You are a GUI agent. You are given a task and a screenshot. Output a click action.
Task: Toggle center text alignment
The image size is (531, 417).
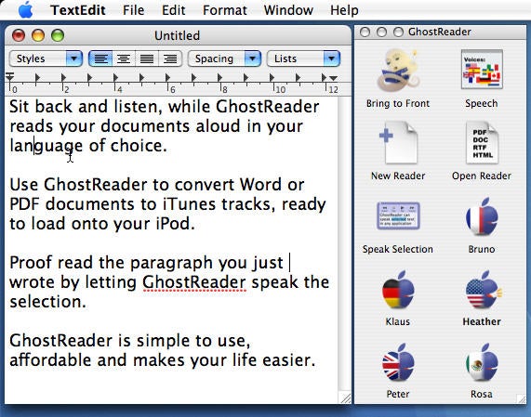[x=124, y=59]
